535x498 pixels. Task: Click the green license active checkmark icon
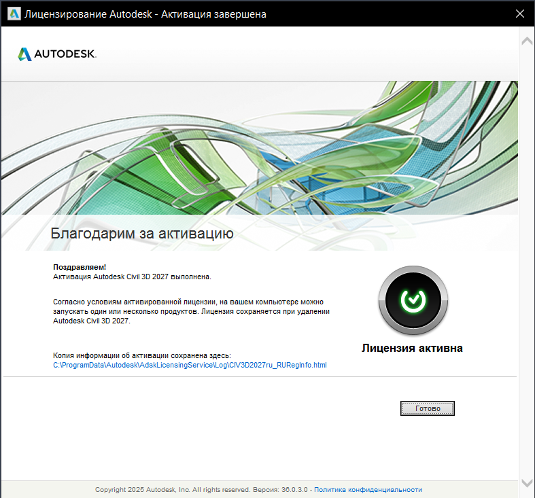click(x=413, y=300)
